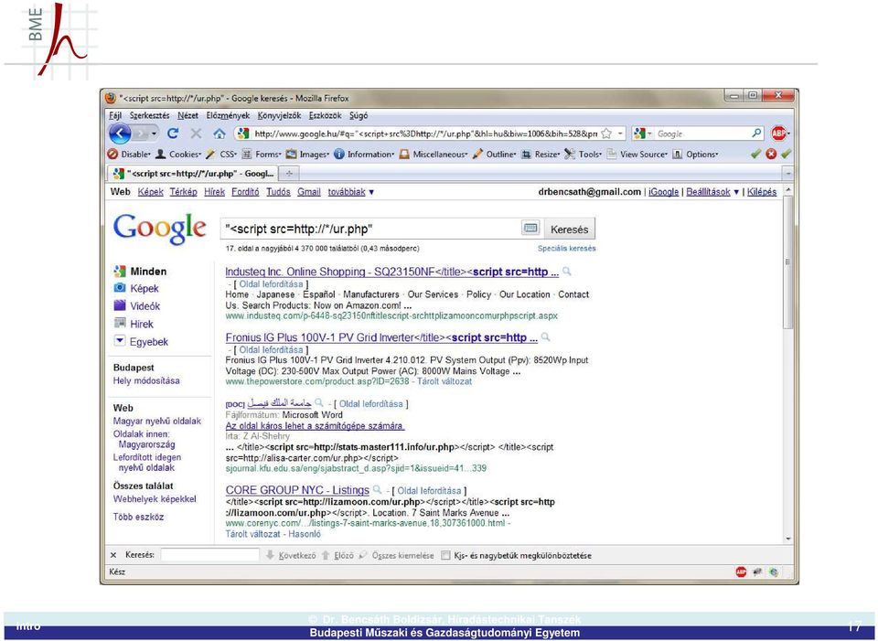
Task: Open the Fronius IG Plus 100V-1 result
Action: tap(381, 337)
